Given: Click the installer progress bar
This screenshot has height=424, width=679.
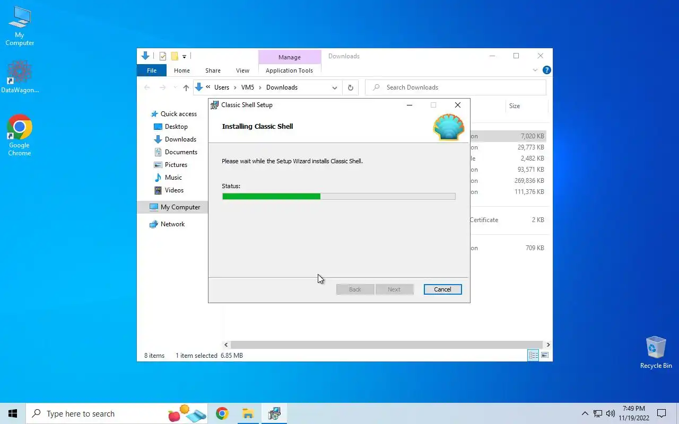Looking at the screenshot, I should (x=338, y=196).
